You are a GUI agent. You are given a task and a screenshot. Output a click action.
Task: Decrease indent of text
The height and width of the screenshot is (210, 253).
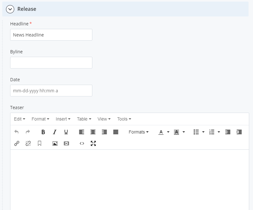[x=228, y=132]
